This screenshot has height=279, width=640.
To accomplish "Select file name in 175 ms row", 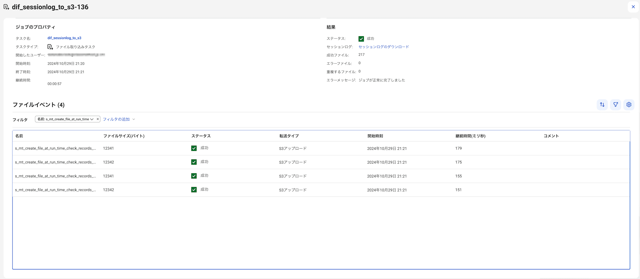I will 55,162.
